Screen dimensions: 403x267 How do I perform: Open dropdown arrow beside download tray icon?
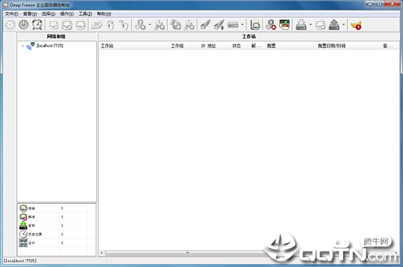(x=310, y=25)
